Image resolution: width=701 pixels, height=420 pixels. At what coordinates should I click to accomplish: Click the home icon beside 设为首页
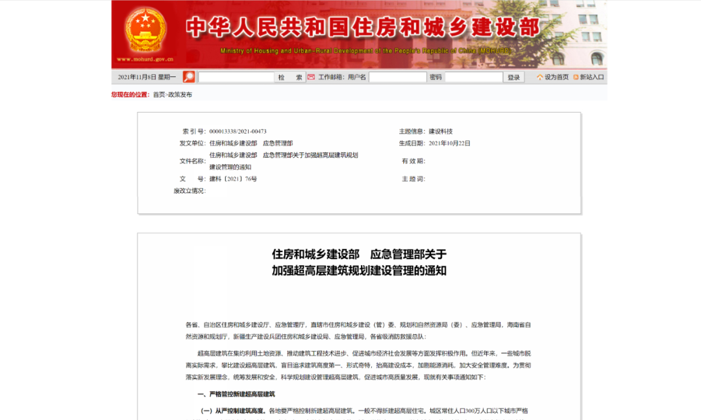tap(539, 77)
